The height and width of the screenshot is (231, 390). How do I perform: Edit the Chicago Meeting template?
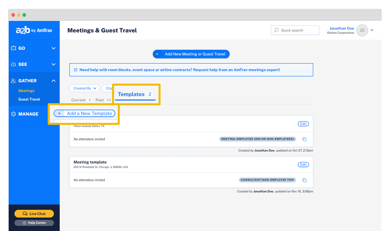tap(303, 164)
